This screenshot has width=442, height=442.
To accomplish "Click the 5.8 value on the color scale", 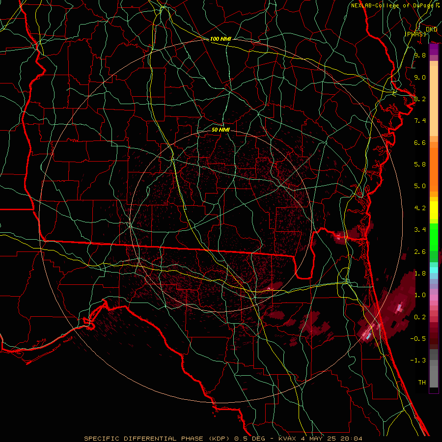I will (x=420, y=165).
